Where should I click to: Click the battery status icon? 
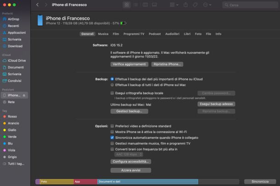coord(123,23)
